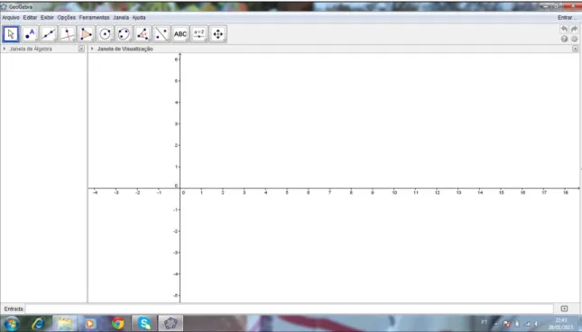Open the settings gear icon next to help
The height and width of the screenshot is (332, 582).
point(574,39)
